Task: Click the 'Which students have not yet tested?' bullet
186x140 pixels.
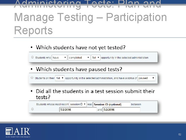Action: point(81,47)
